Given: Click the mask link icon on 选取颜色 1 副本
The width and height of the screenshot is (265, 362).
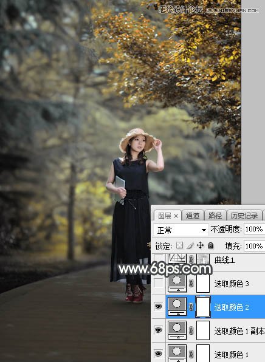Looking at the screenshot, I should [x=191, y=330].
